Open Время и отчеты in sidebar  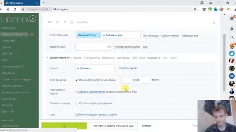tap(12, 86)
